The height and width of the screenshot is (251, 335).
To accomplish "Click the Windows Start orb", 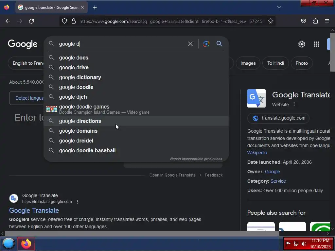I will (9, 243).
